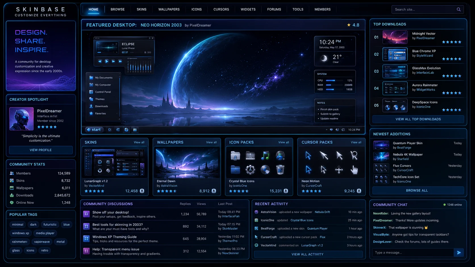Click the Online Now green indicator icon
The image size is (475, 267).
pos(12,203)
